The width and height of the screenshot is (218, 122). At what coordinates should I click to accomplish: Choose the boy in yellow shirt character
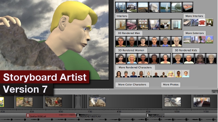pos(178,74)
